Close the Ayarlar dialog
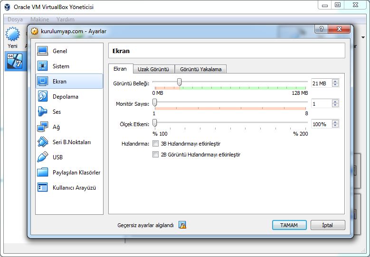This screenshot has height=257, width=370. pos(339,29)
